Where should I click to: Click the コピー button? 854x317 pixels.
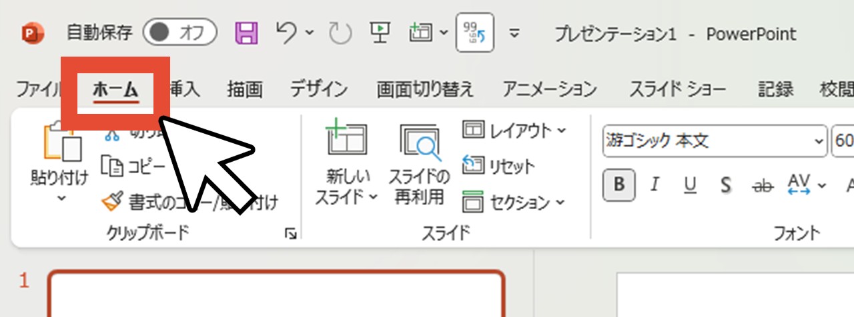click(133, 166)
